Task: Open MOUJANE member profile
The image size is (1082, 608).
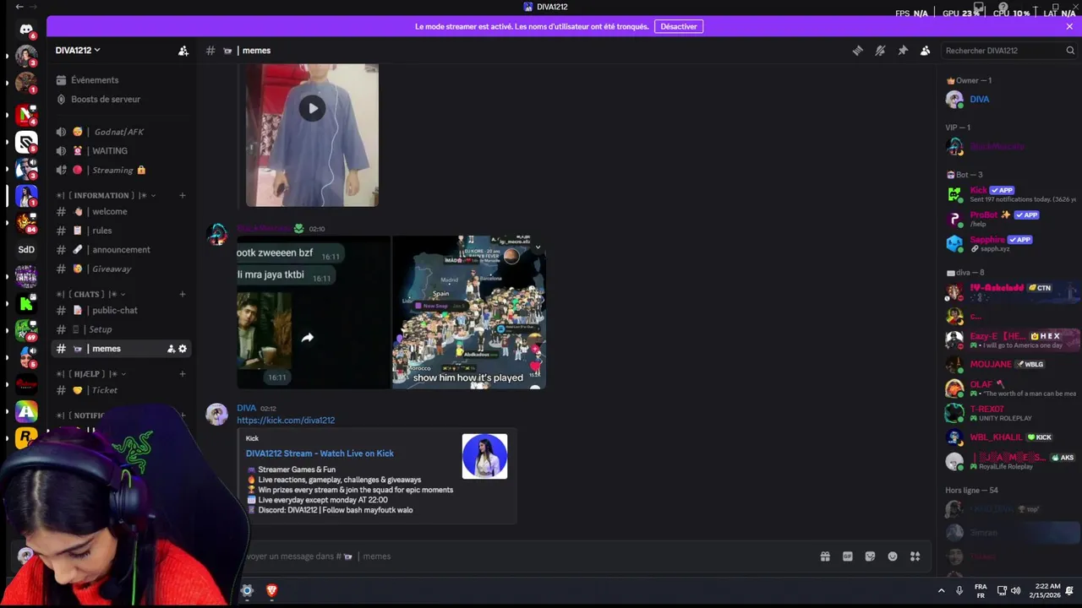Action: [x=1011, y=364]
